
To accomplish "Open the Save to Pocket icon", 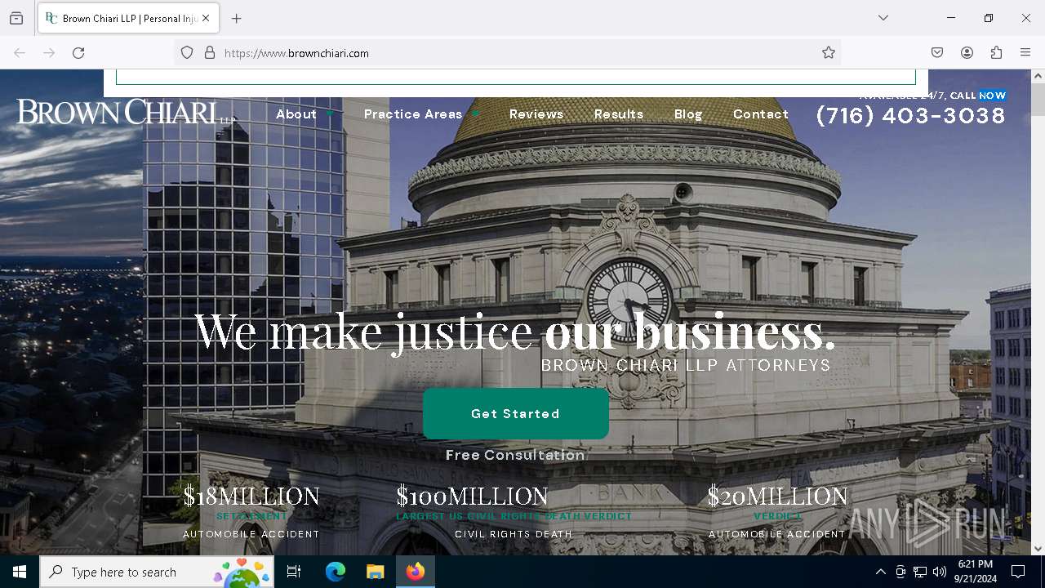I will 937,52.
